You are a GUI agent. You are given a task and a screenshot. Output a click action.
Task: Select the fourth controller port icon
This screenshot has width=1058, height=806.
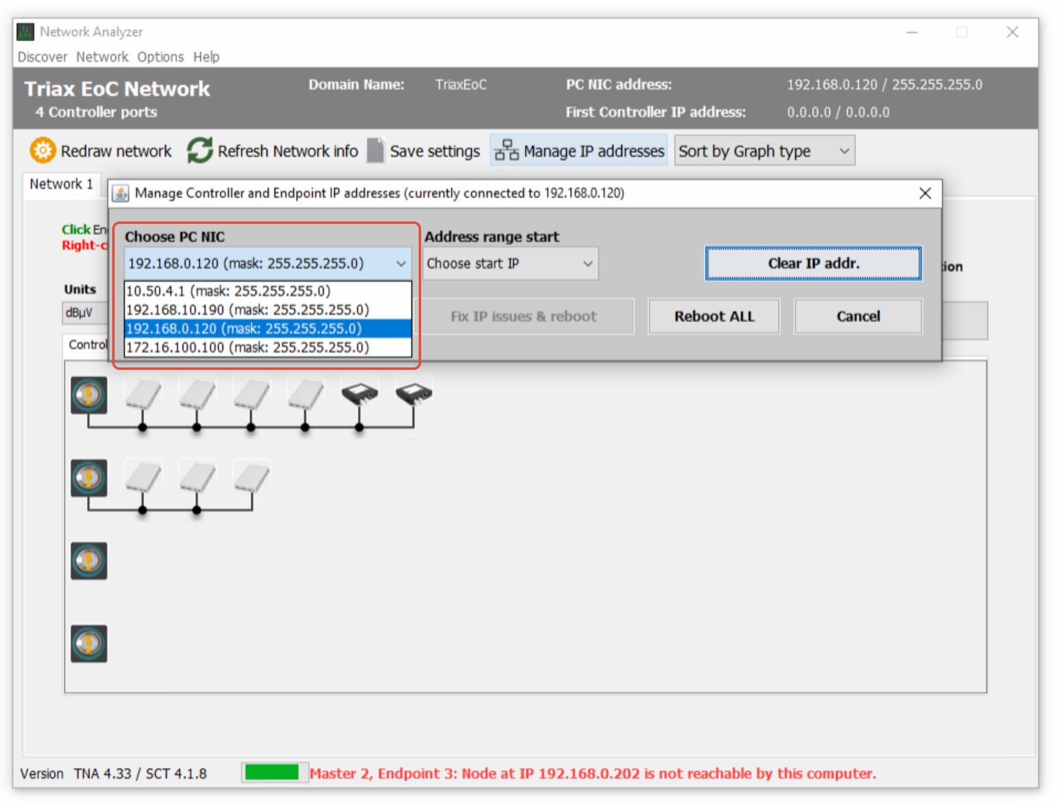tap(89, 643)
